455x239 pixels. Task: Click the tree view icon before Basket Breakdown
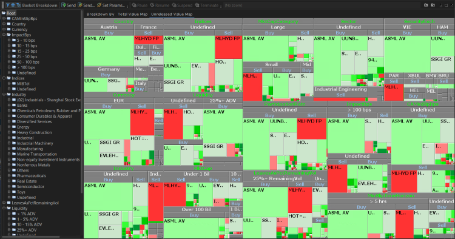(18, 5)
